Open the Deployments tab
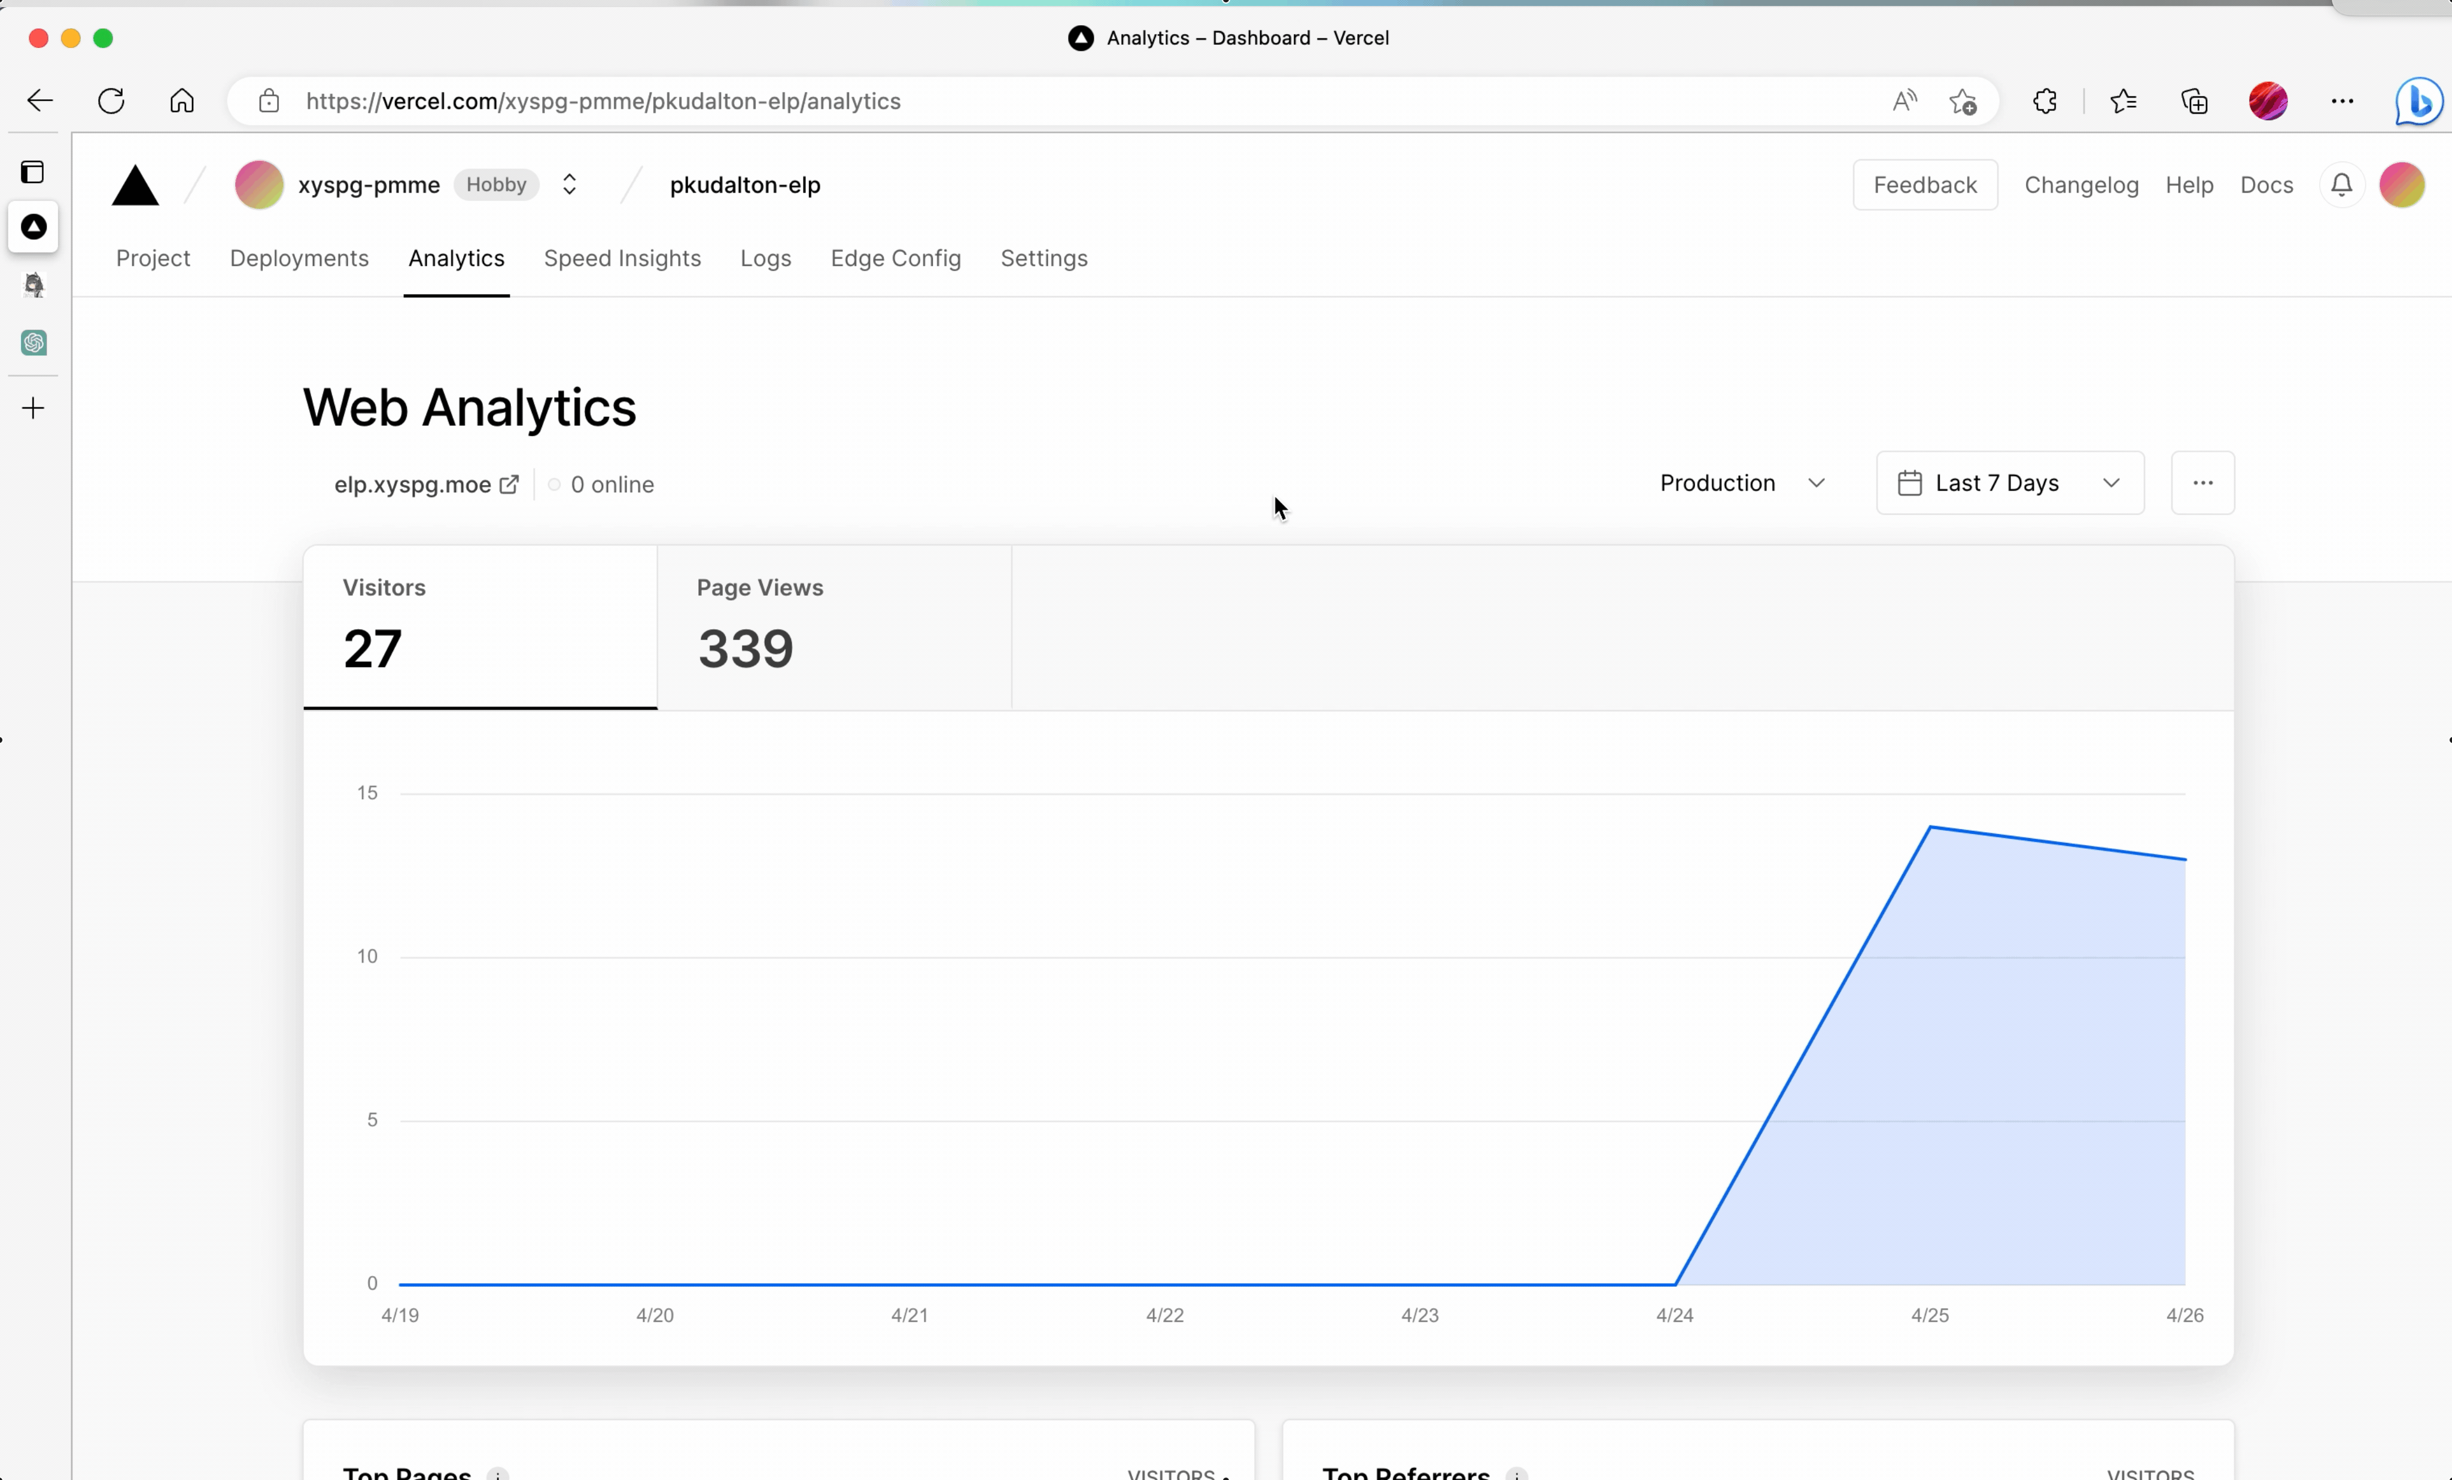 click(299, 258)
